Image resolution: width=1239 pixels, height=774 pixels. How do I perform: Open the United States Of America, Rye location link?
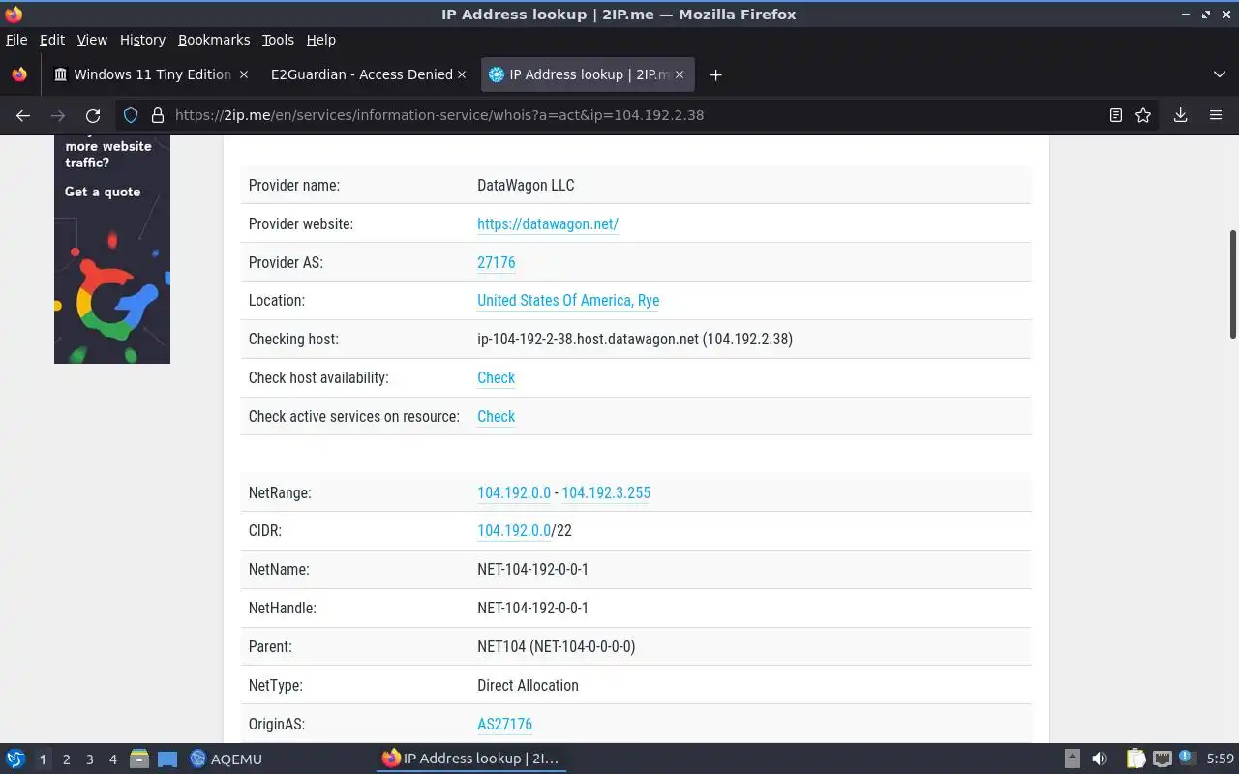[568, 301]
